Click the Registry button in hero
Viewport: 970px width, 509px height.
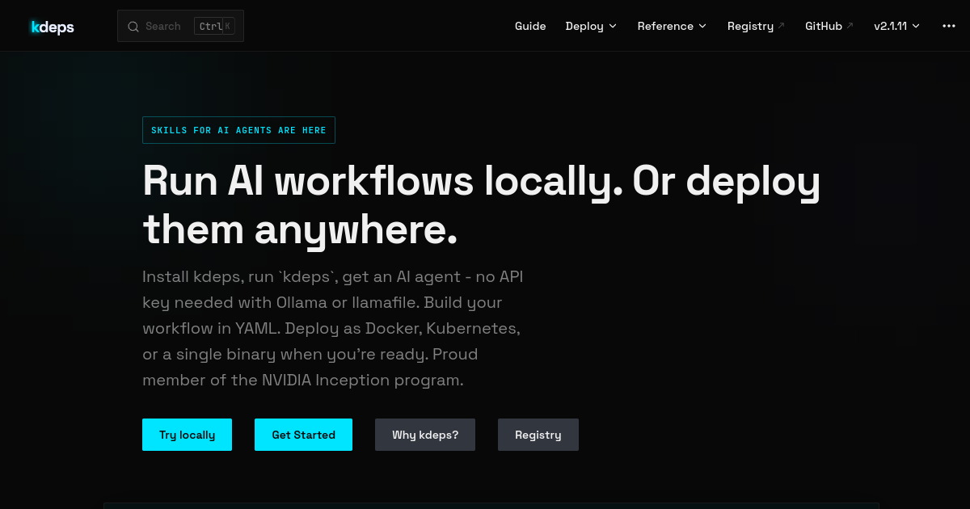pyautogui.click(x=538, y=435)
